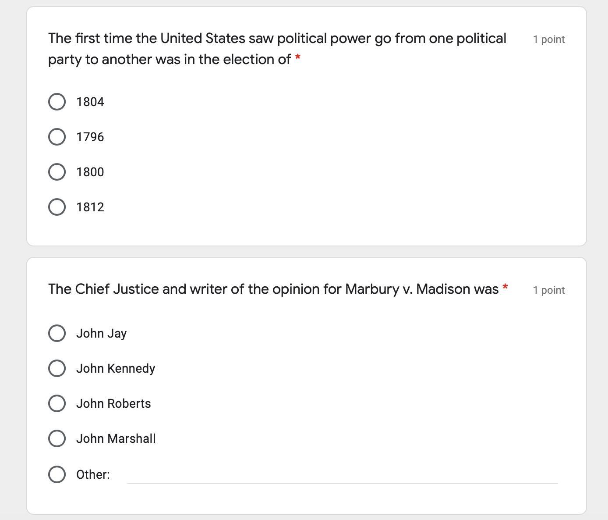Pick the John Marshall radio button

pyautogui.click(x=57, y=438)
